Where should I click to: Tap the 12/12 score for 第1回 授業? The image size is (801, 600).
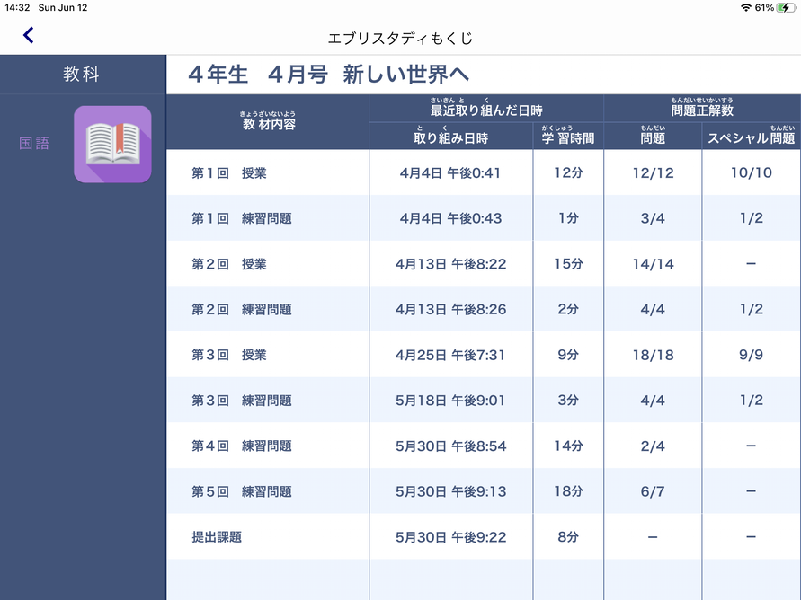click(653, 172)
